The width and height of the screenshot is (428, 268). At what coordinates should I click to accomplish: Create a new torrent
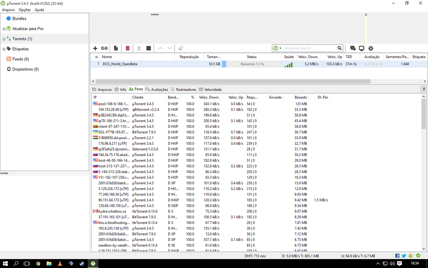115,48
